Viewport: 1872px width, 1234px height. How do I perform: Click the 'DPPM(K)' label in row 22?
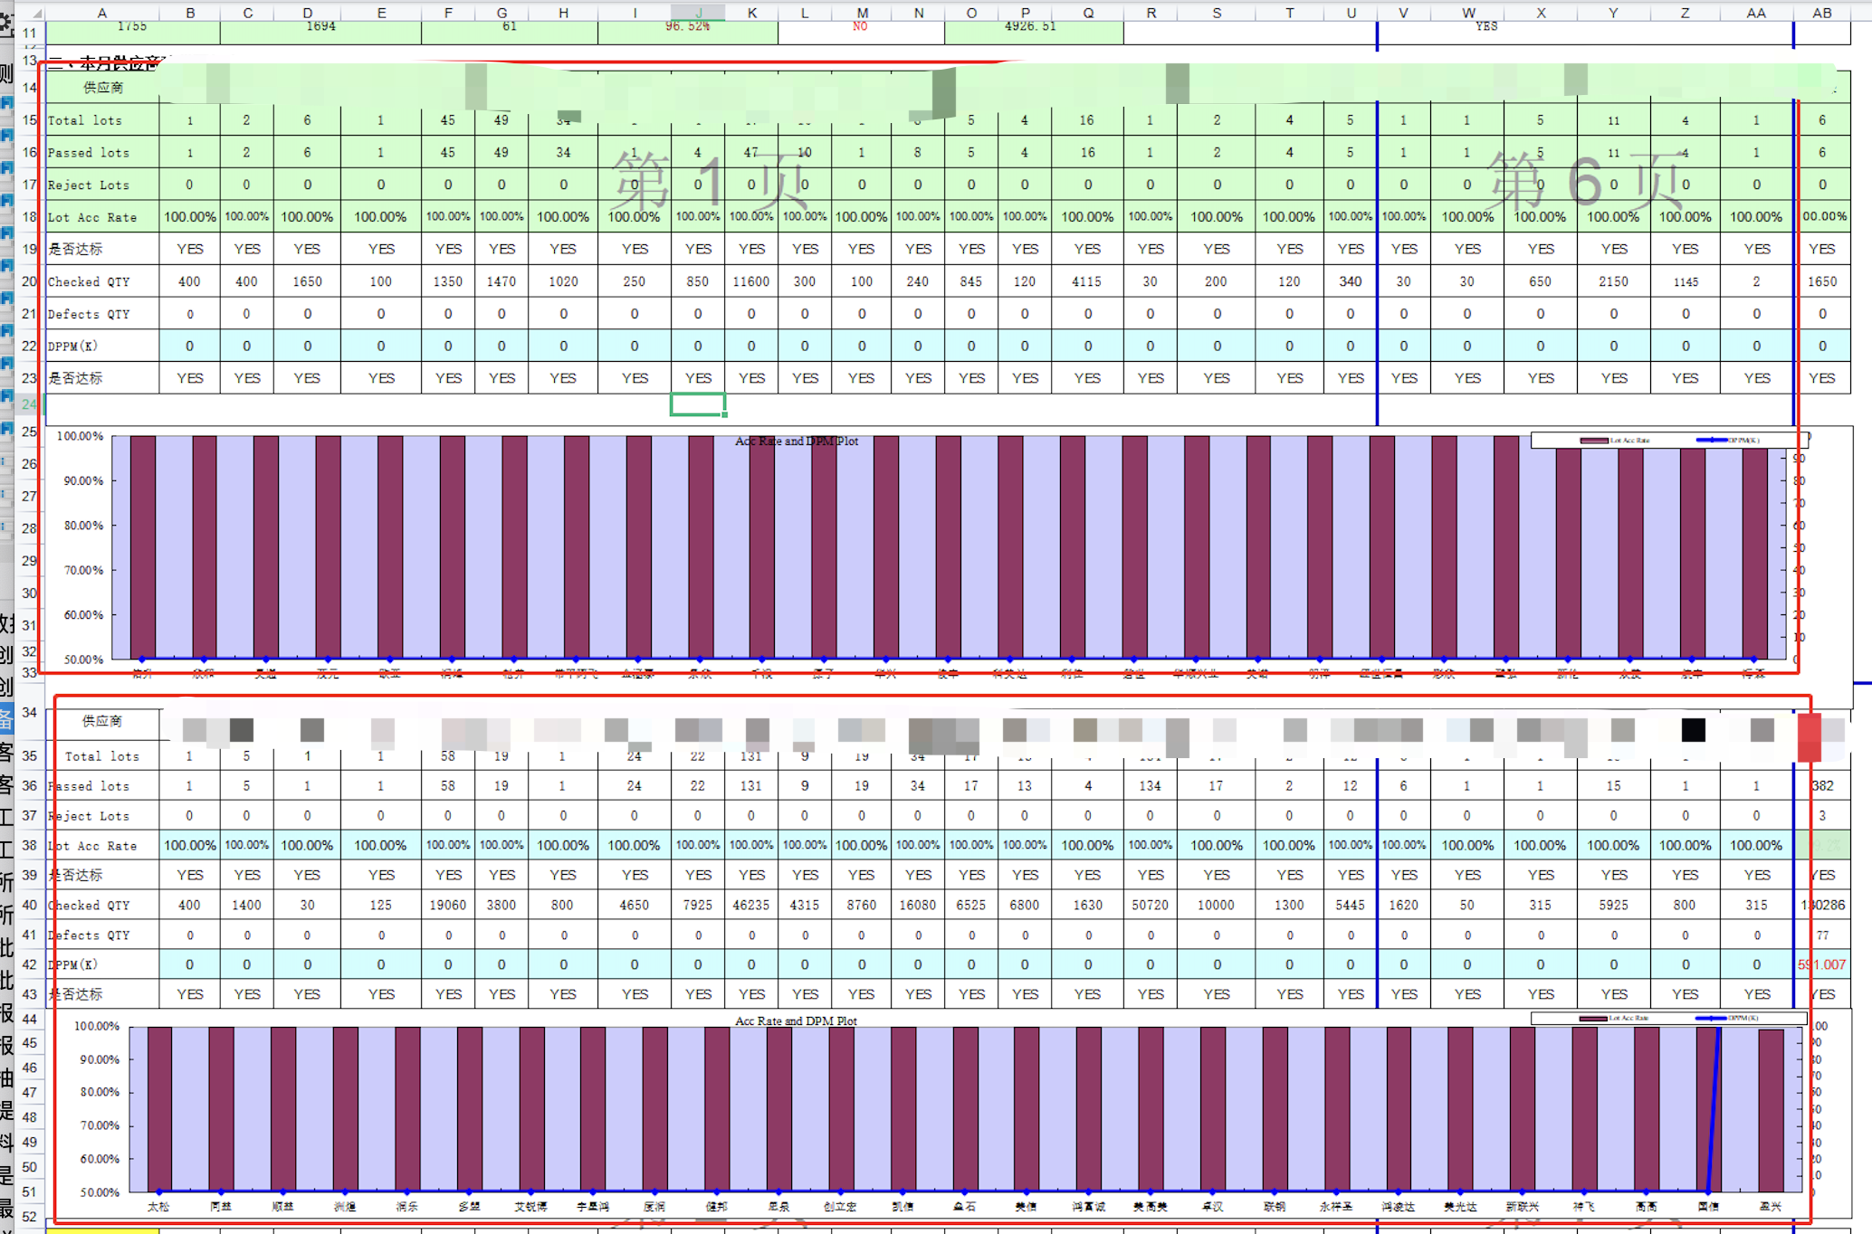coord(72,346)
